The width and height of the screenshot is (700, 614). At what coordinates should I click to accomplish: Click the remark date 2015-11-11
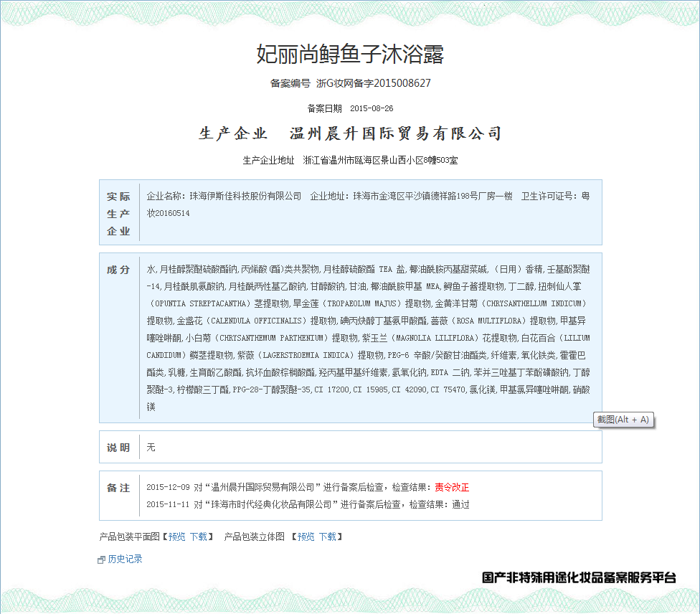coord(168,504)
